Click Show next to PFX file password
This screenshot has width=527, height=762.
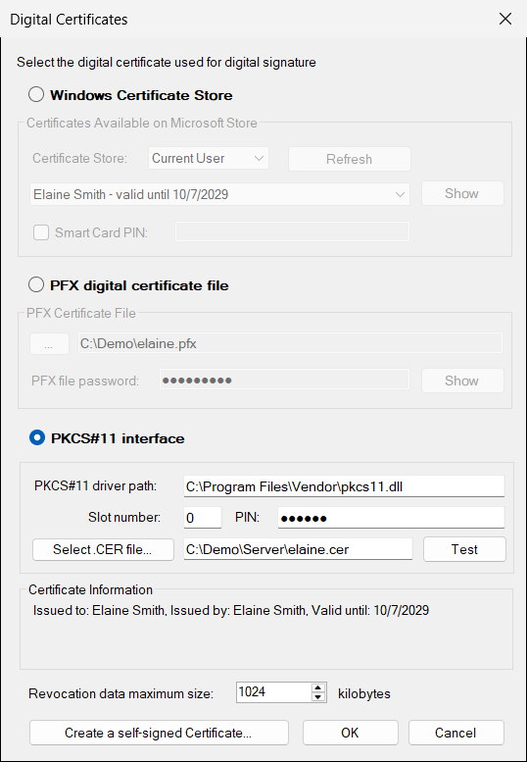pyautogui.click(x=462, y=381)
